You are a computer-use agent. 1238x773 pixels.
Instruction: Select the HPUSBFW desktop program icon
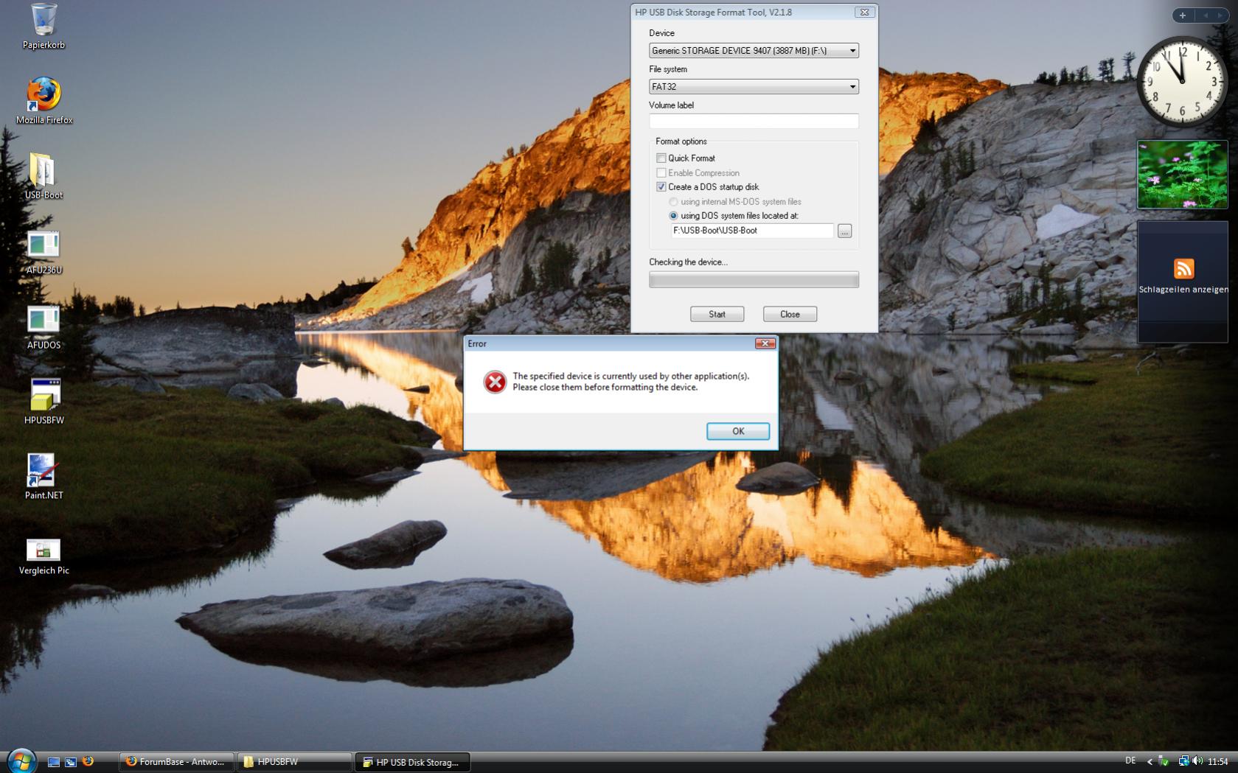tap(44, 402)
